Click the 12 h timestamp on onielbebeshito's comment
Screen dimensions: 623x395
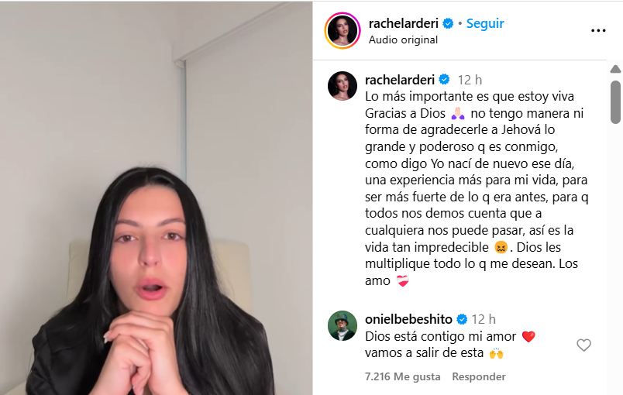point(484,319)
